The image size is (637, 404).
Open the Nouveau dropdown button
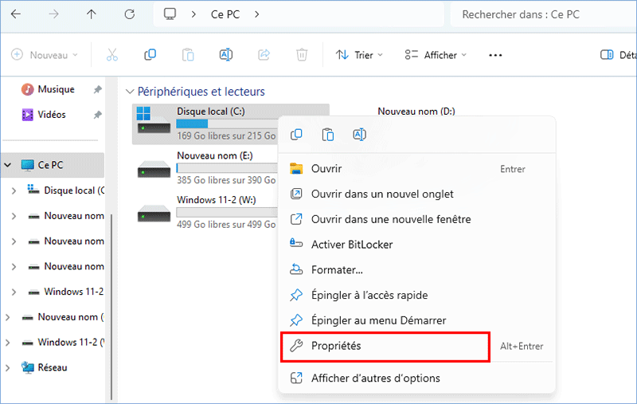(45, 55)
